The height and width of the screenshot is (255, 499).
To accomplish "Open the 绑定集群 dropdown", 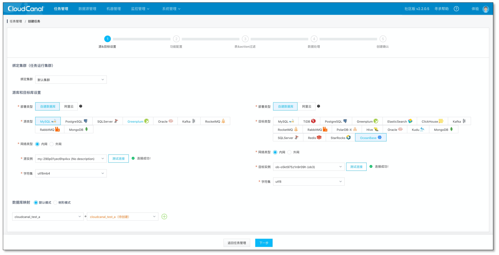I will tap(71, 80).
